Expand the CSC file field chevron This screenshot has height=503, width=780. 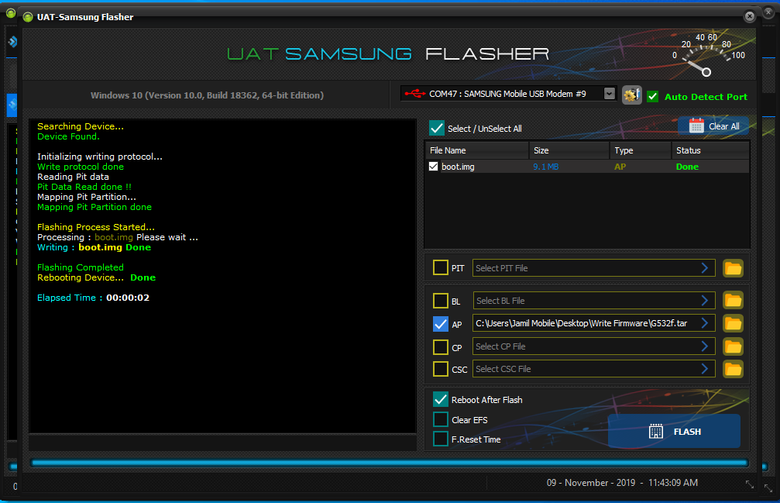704,369
